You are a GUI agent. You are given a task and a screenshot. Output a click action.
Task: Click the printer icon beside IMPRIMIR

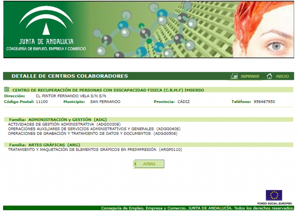click(x=234, y=76)
